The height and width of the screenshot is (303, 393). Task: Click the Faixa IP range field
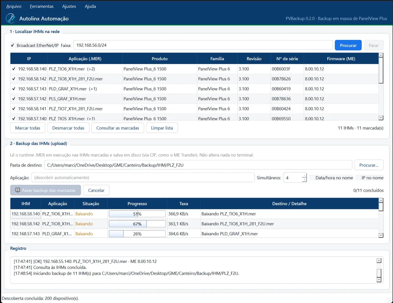(203, 45)
